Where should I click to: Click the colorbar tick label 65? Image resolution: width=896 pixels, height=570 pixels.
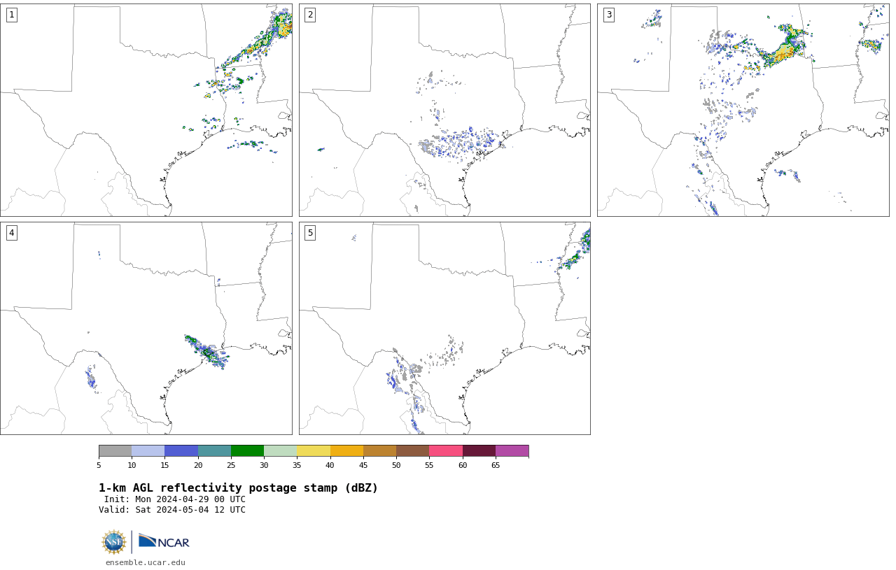tap(496, 465)
